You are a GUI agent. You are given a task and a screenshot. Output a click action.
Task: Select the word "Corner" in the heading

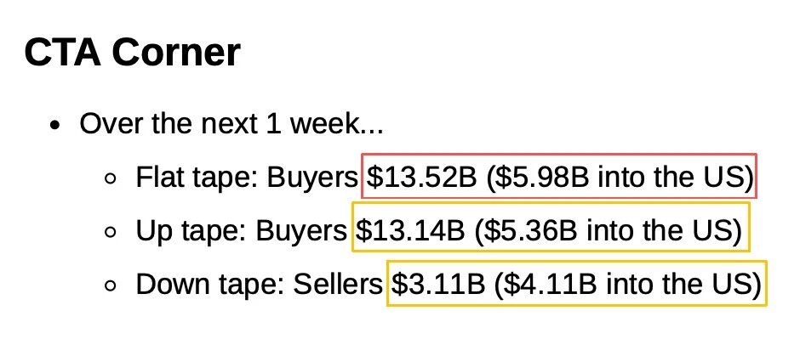pos(176,52)
